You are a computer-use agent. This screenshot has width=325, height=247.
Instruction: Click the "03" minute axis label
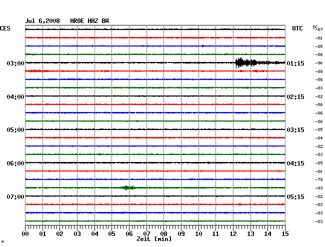(x=77, y=234)
